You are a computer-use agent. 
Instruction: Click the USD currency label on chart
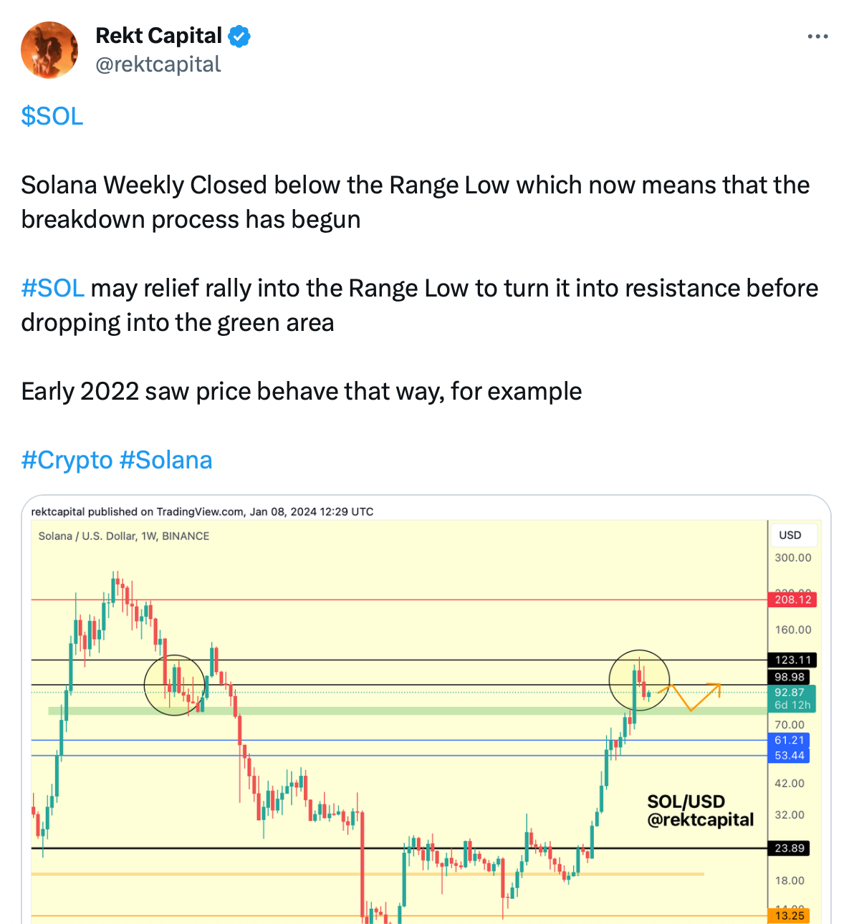coord(790,535)
